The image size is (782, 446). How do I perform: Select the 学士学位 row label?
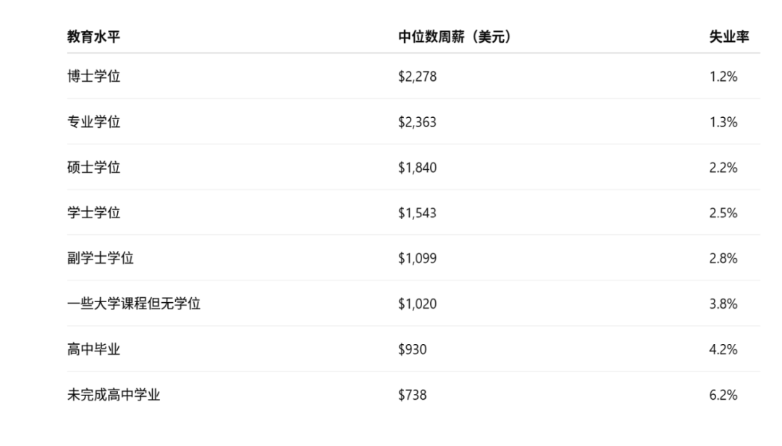(x=93, y=213)
